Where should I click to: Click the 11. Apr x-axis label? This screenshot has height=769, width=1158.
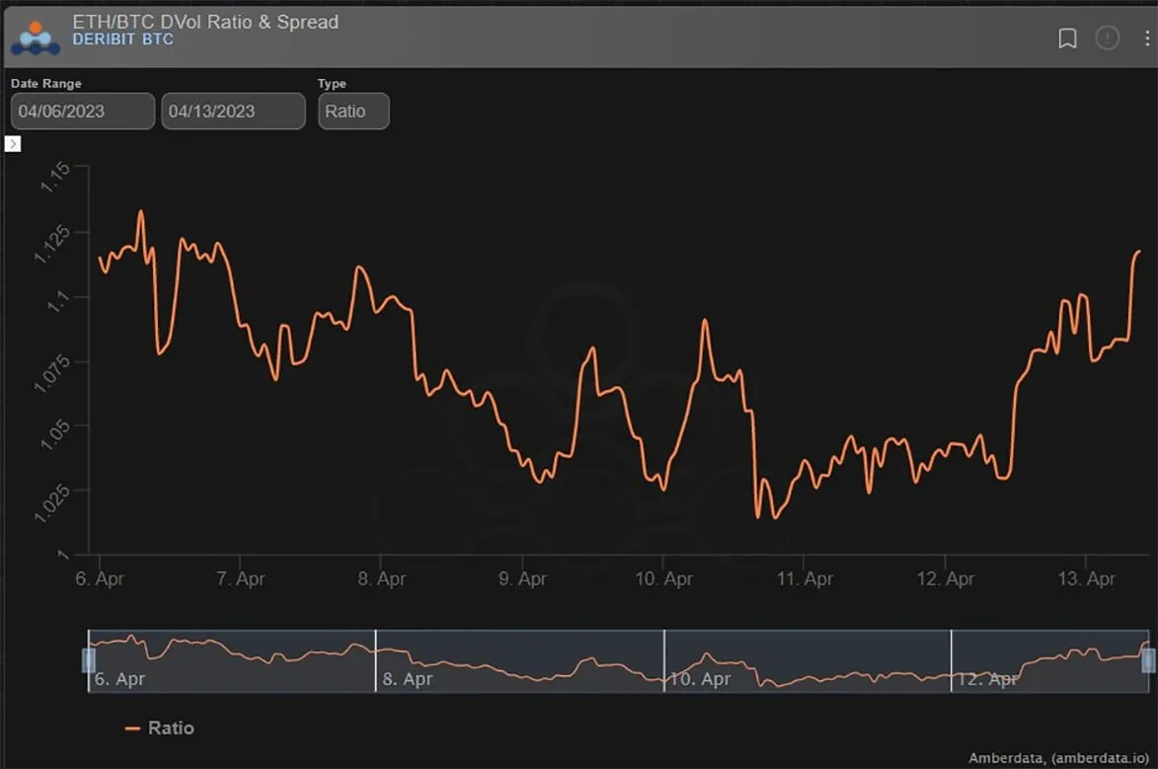(805, 578)
